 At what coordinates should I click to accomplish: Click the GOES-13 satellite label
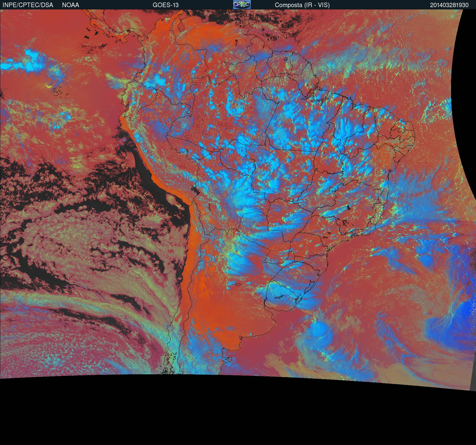(x=165, y=5)
